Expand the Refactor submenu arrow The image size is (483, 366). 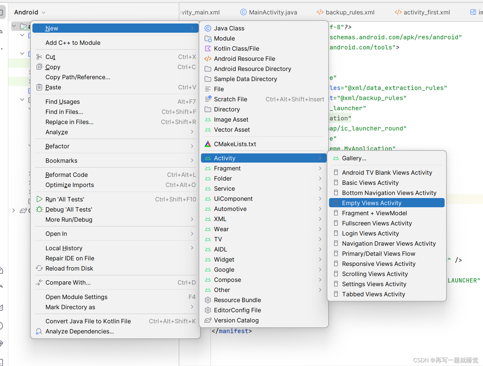point(192,146)
